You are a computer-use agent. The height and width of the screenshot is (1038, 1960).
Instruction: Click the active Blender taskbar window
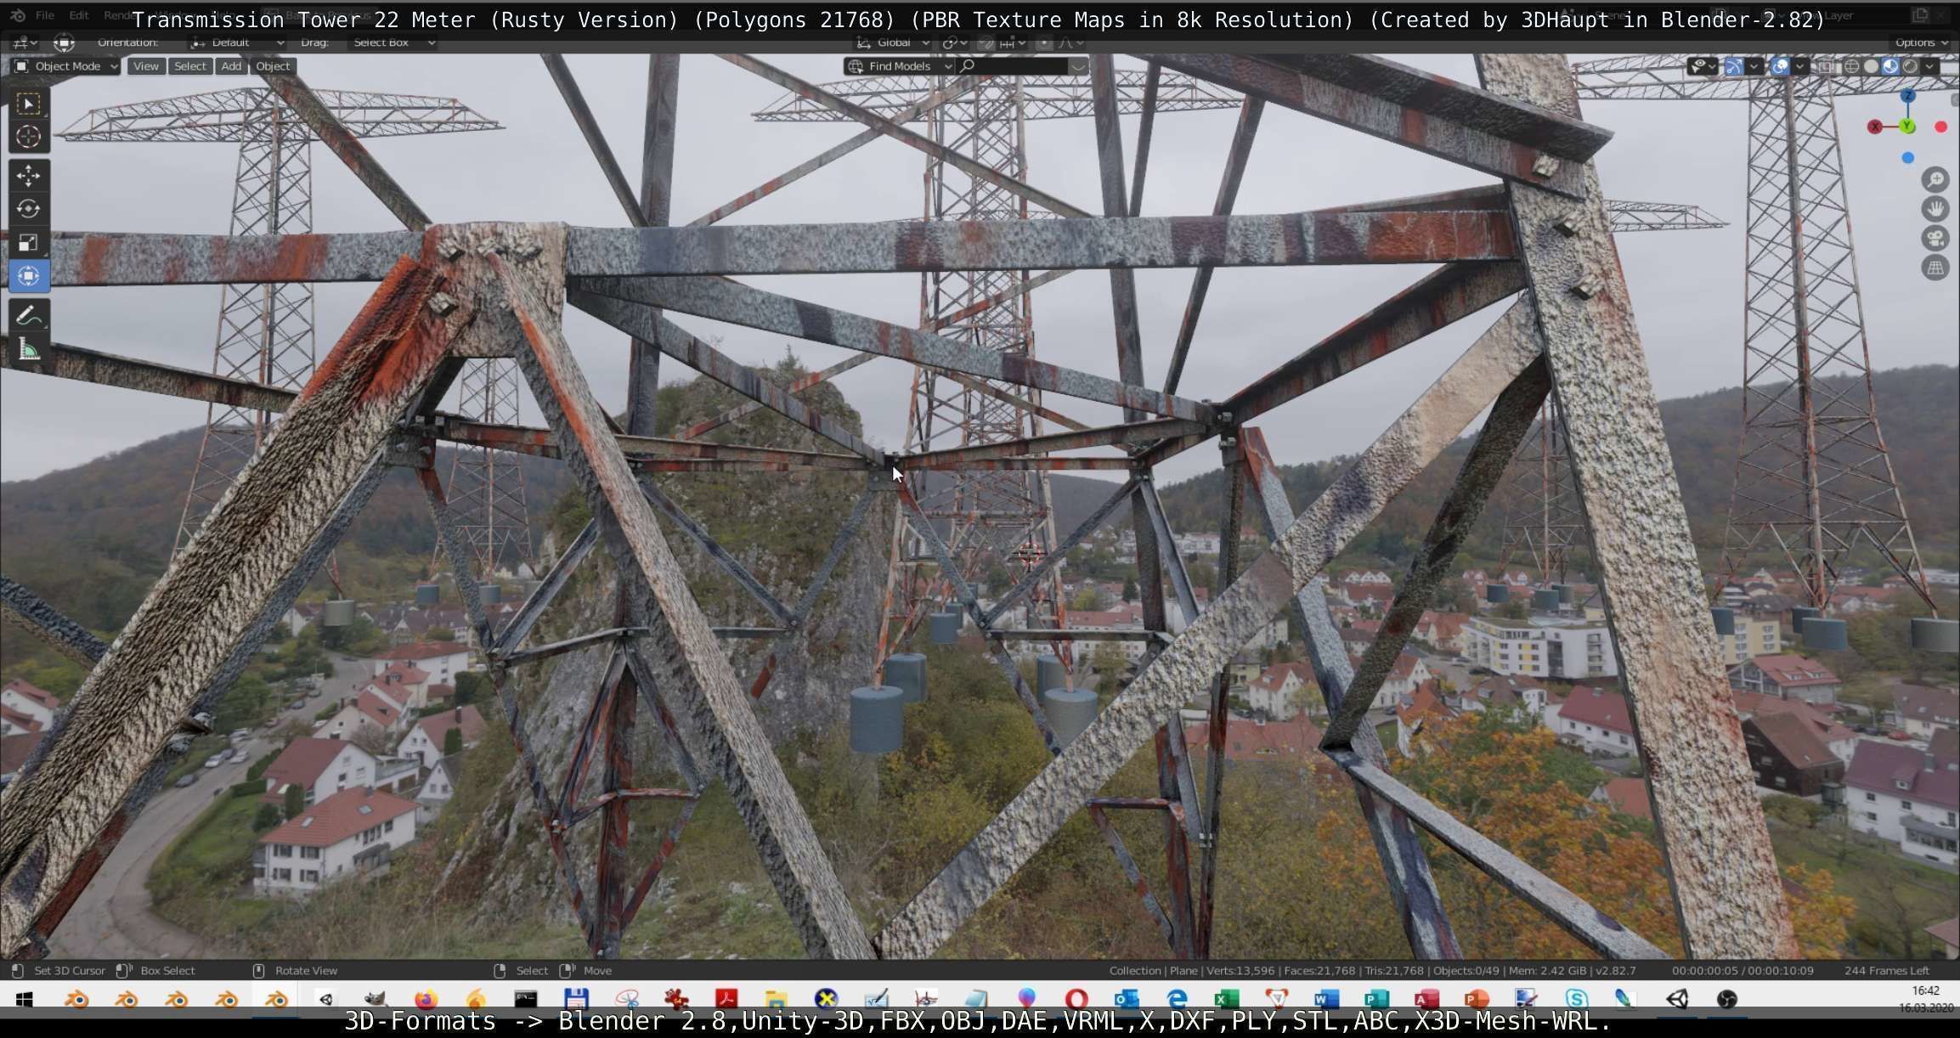(276, 999)
